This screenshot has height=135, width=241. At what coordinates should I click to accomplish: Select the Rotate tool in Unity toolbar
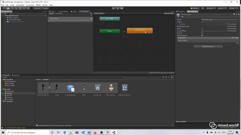click(x=12, y=8)
